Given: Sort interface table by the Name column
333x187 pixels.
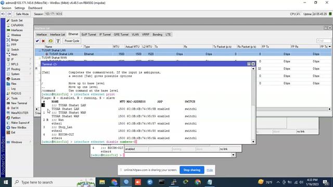Looking at the screenshot, I should pos(63,47).
